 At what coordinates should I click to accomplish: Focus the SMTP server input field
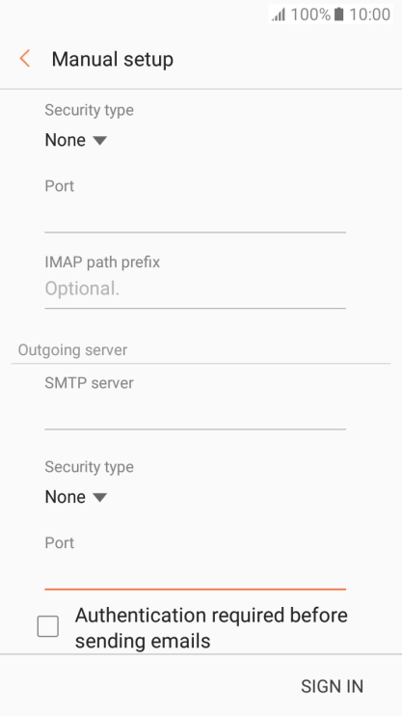click(x=196, y=412)
